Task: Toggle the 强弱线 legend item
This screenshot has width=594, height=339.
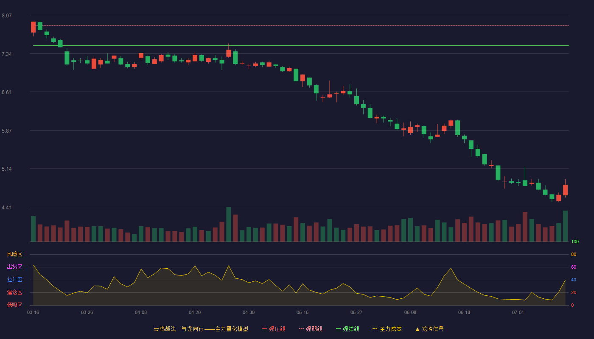Action: (x=311, y=329)
